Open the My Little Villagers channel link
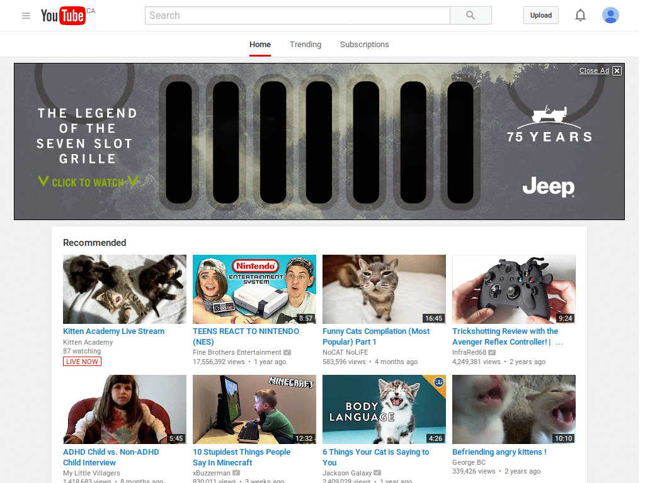This screenshot has height=483, width=645. click(91, 473)
